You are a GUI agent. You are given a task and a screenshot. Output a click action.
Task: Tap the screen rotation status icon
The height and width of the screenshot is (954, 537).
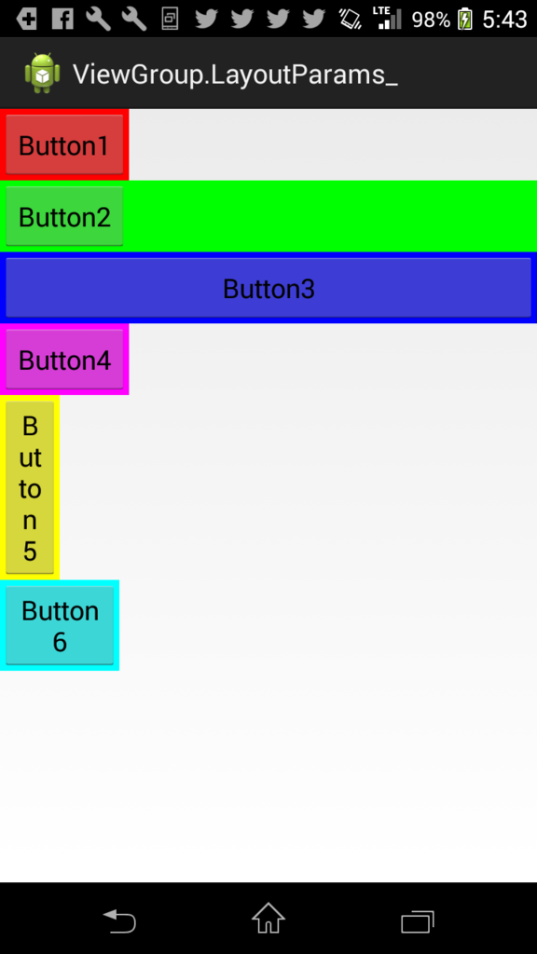pyautogui.click(x=351, y=20)
